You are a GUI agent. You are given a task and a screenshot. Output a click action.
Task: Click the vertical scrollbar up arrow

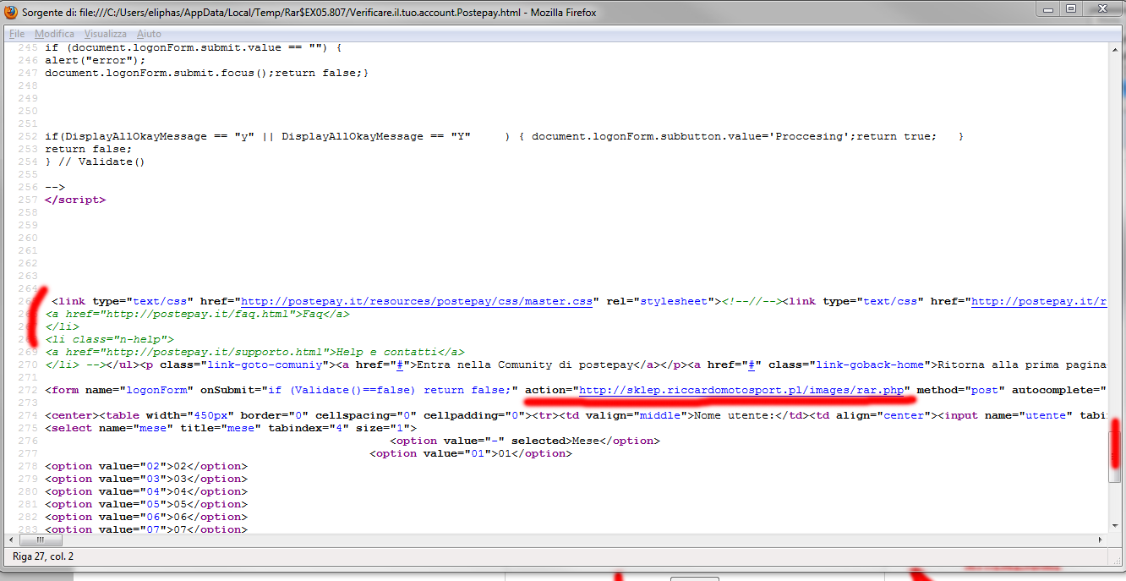click(x=1114, y=50)
